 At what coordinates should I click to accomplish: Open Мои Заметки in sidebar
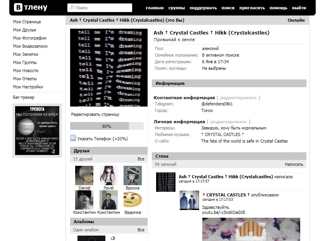tap(26, 54)
